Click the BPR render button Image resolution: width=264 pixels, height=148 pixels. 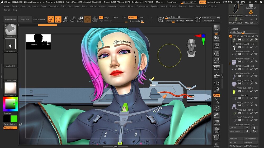click(x=216, y=28)
